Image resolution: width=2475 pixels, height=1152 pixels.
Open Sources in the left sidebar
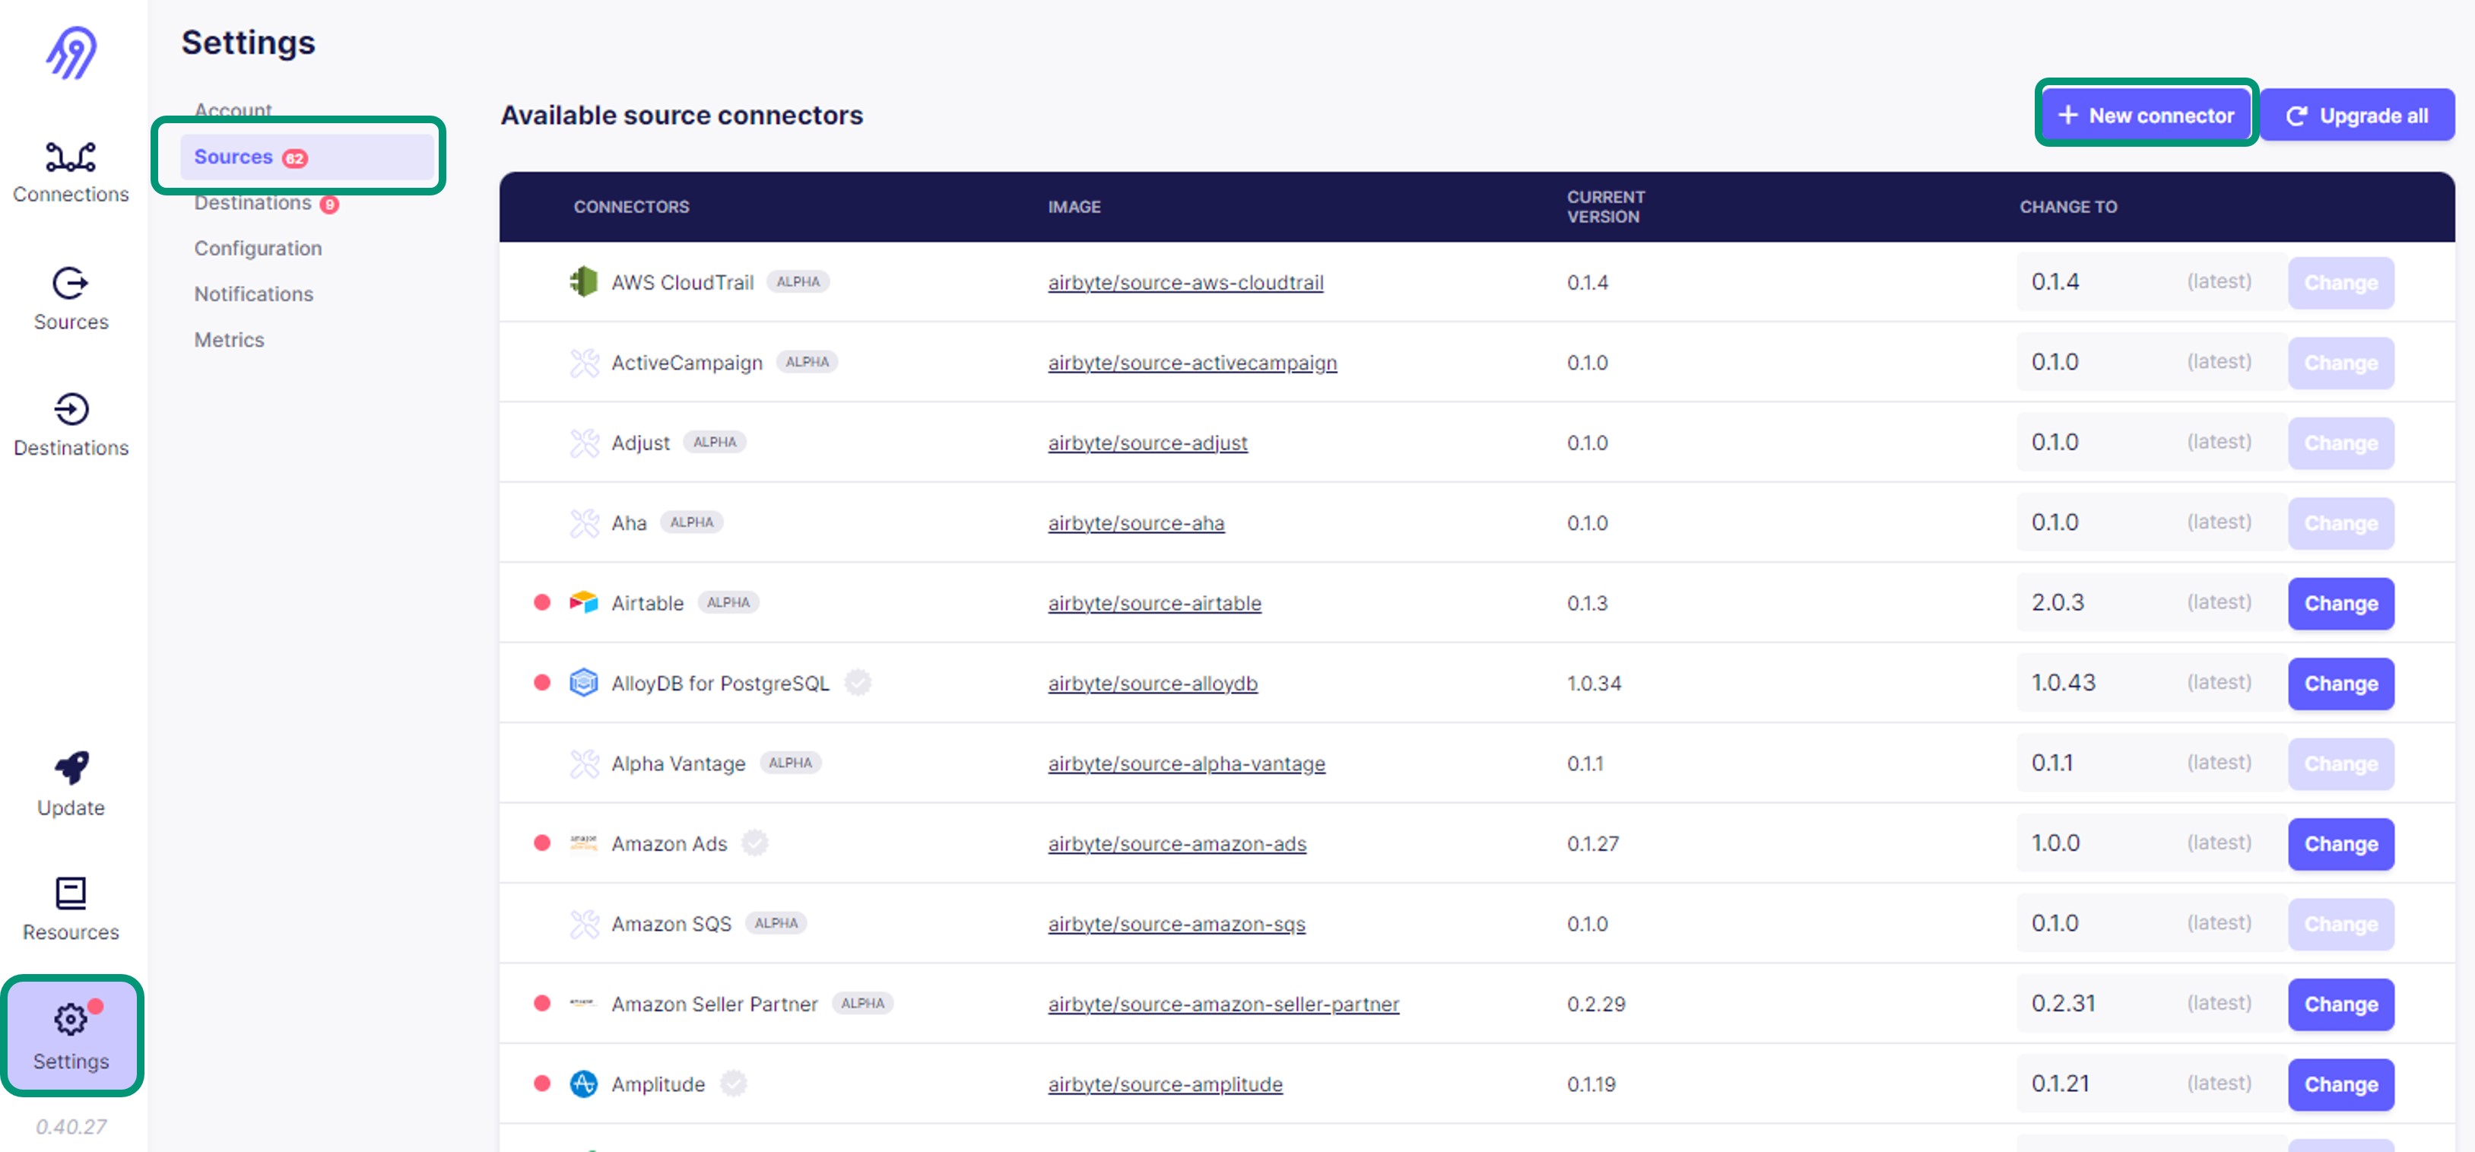[x=71, y=300]
